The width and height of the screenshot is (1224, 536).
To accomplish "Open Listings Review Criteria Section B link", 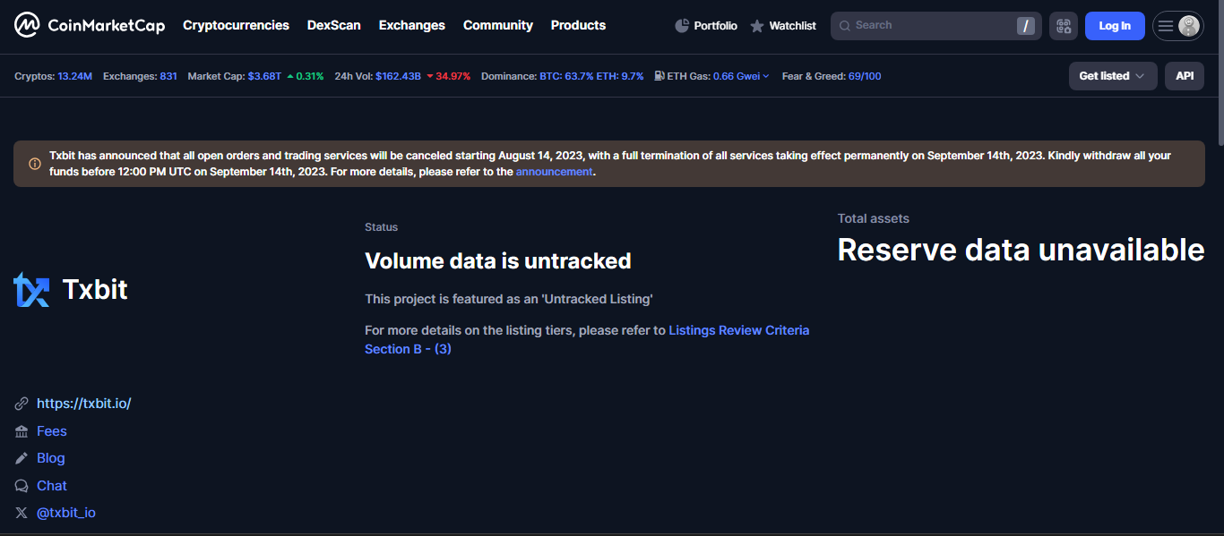I will point(587,339).
